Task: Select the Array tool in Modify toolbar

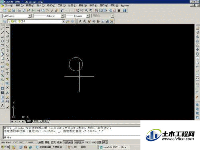Action: coord(198,45)
